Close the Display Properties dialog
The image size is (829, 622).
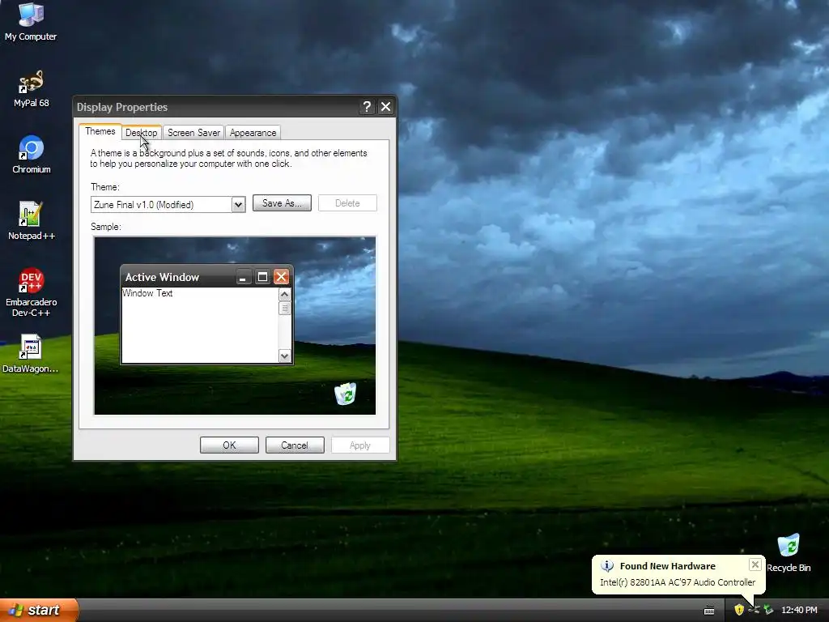pyautogui.click(x=386, y=107)
